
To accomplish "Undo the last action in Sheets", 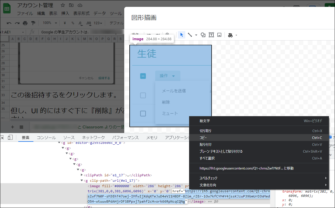I will pos(9,23).
